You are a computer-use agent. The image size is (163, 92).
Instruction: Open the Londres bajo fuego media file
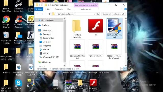19,70
